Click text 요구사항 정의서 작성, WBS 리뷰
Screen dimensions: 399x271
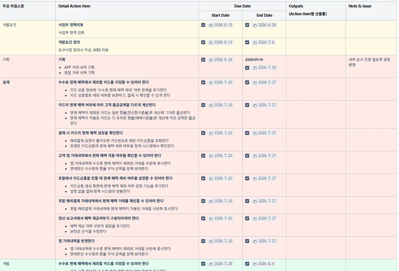(x=83, y=50)
